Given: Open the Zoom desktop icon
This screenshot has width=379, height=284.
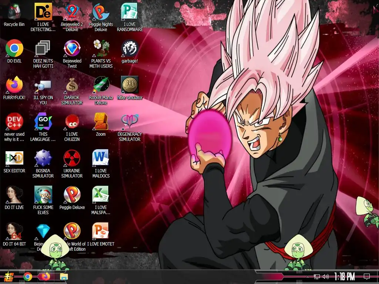Looking at the screenshot, I should click(x=101, y=125).
